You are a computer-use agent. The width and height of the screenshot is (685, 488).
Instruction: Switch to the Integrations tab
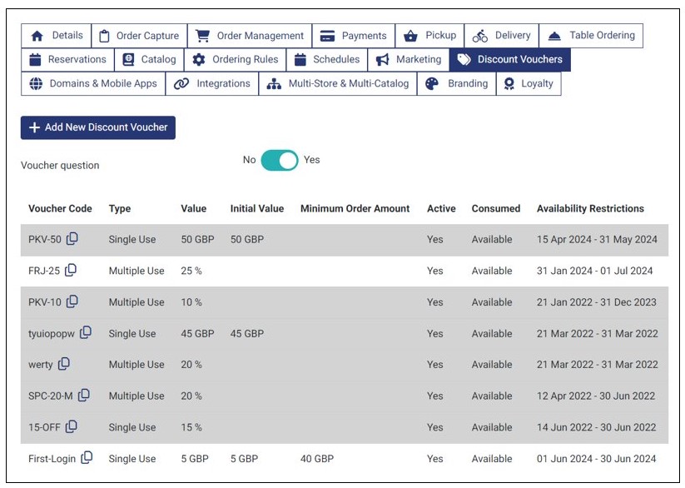pos(212,83)
